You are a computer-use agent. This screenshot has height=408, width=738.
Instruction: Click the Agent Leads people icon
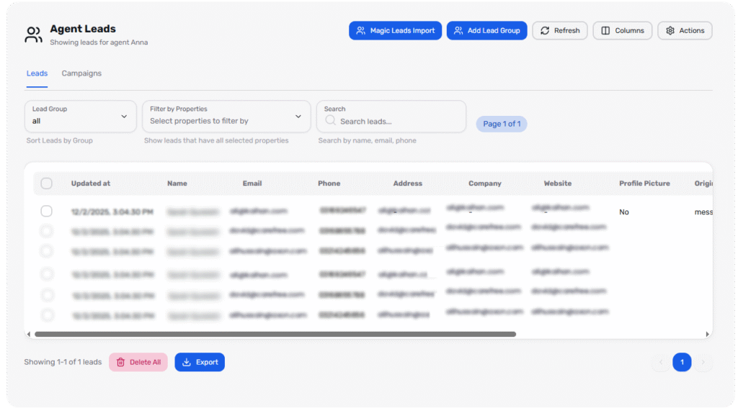(x=33, y=35)
